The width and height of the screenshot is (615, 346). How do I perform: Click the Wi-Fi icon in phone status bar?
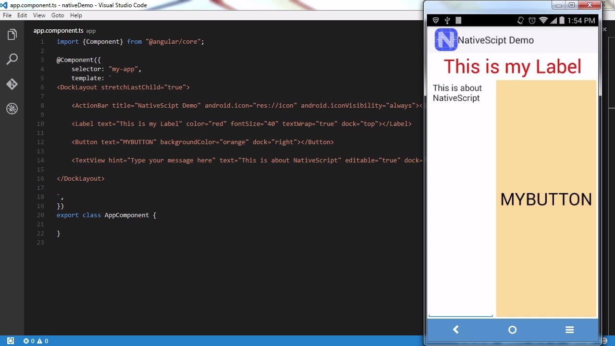tap(543, 21)
